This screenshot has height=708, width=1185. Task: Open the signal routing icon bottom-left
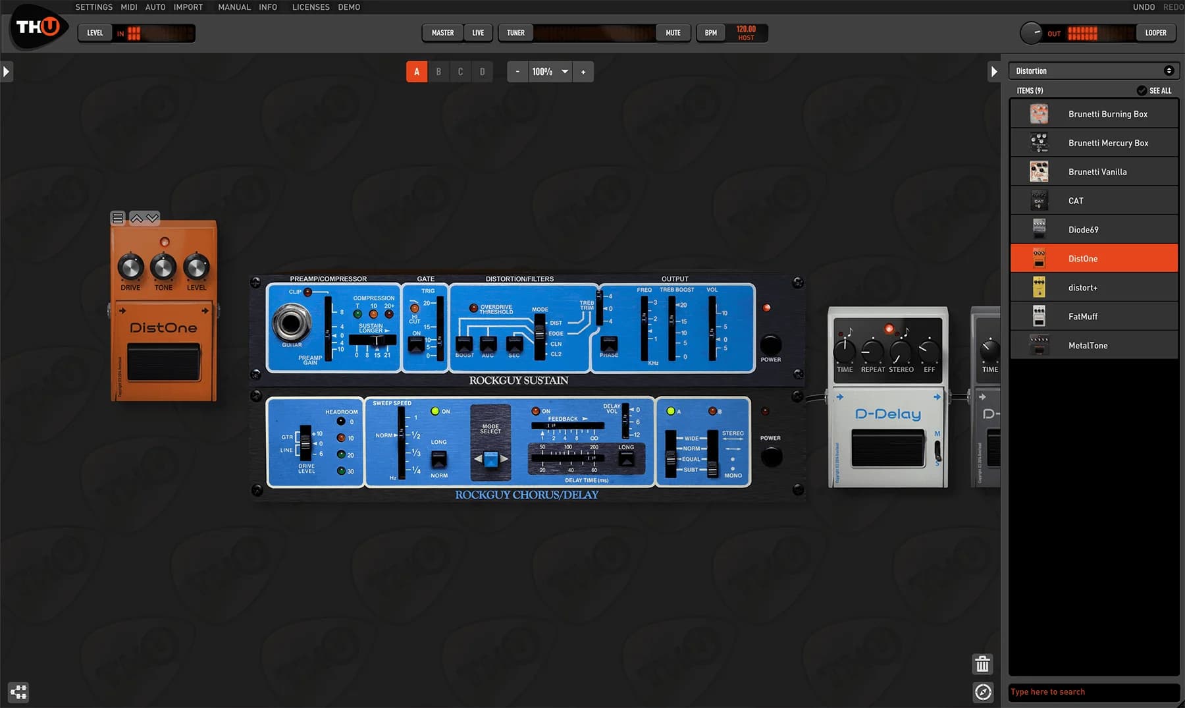(18, 692)
